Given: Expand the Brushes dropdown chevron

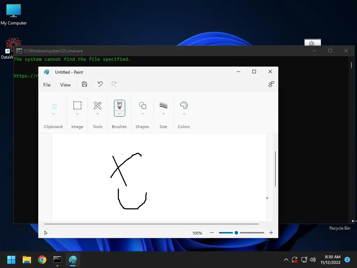Looking at the screenshot, I should click(120, 114).
